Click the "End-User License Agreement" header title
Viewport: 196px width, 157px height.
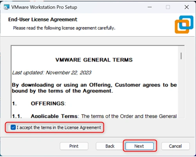click(x=43, y=20)
